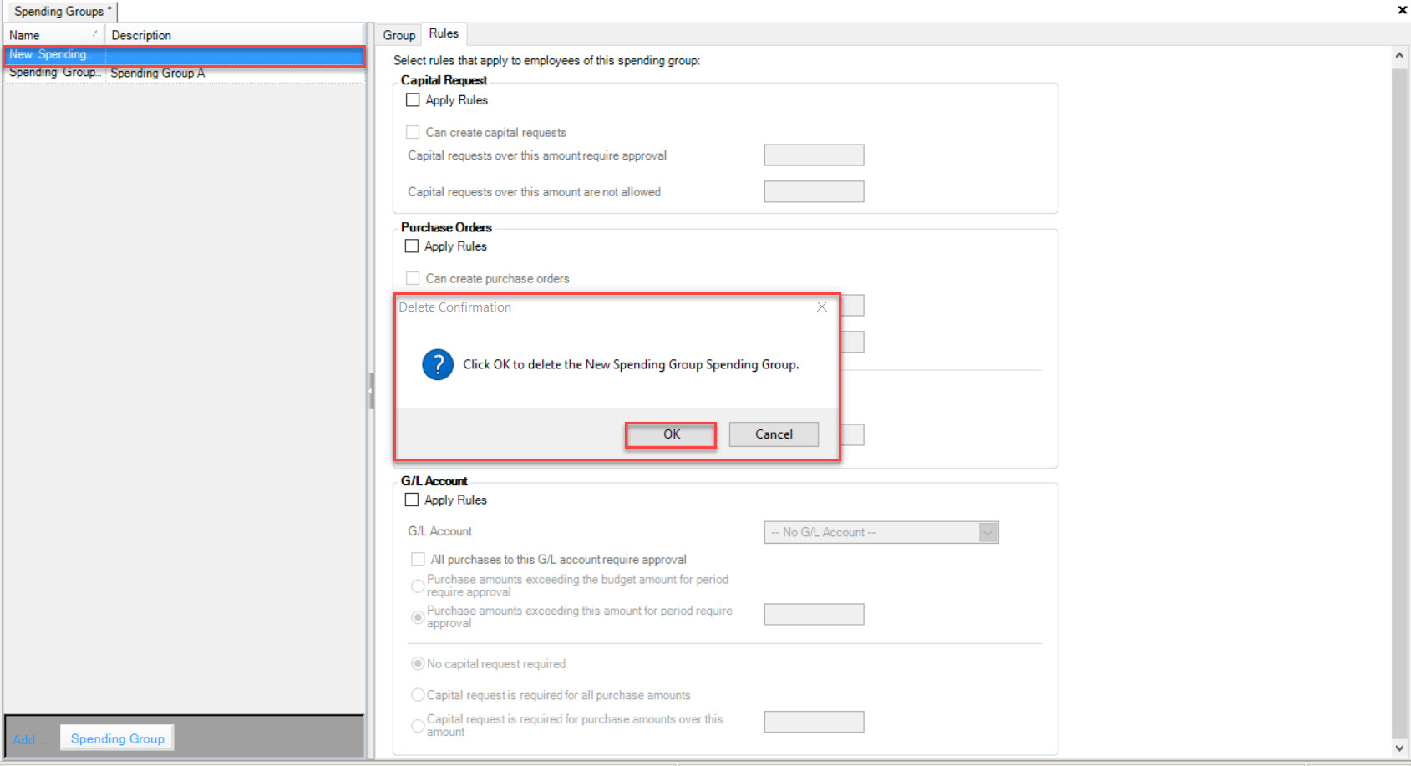Tick Can create purchase orders checkbox
The width and height of the screenshot is (1411, 766).
pos(413,278)
